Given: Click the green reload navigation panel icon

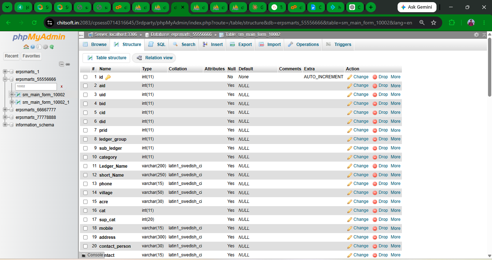Looking at the screenshot, I should click(x=52, y=47).
